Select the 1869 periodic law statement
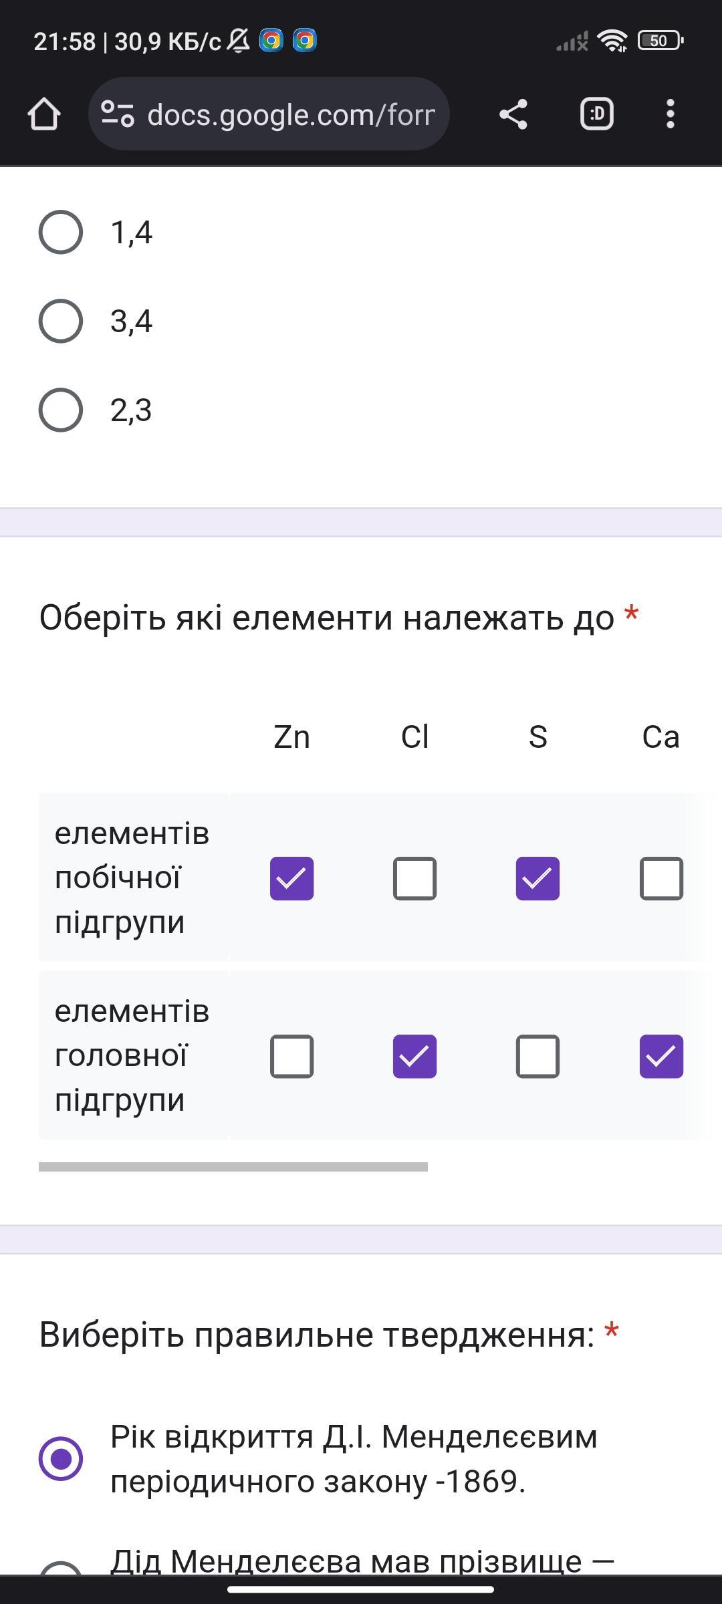The width and height of the screenshot is (722, 1604). (x=61, y=1459)
